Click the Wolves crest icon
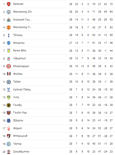Screen dimensions: 115x155 point(9,105)
